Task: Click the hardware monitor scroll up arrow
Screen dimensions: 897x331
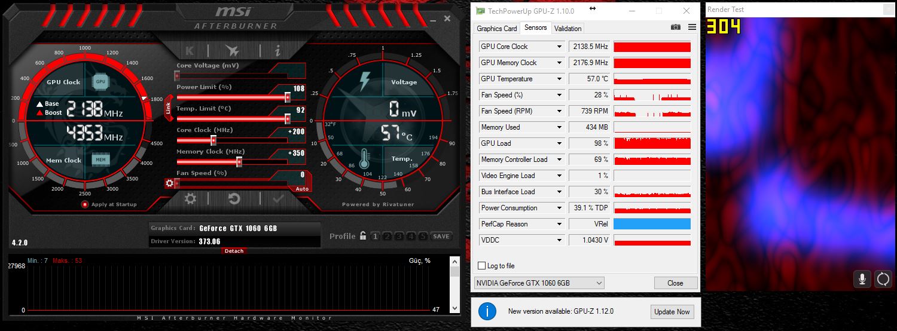Action: click(x=455, y=261)
